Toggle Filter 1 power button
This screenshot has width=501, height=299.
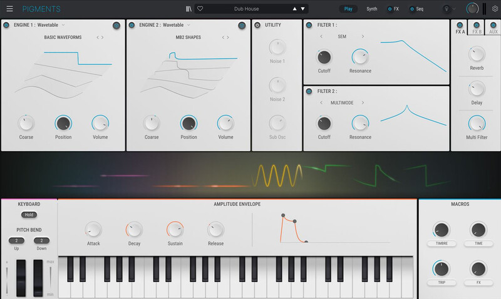coord(309,25)
